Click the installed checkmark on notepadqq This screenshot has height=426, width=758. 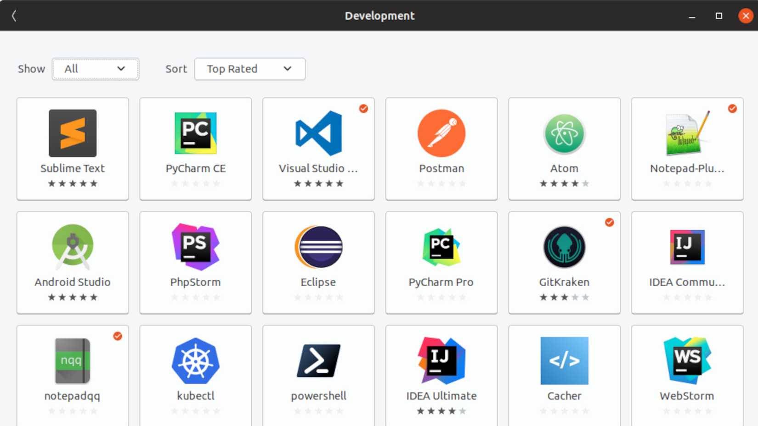coord(118,336)
